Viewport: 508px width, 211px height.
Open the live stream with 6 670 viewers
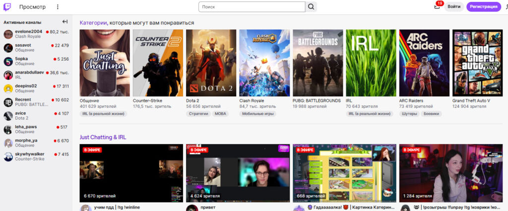coord(131,173)
